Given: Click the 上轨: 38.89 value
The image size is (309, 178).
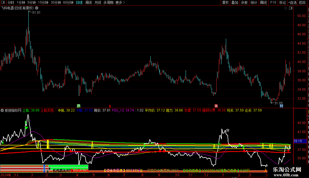Looking at the screenshot, I should click(31, 110).
